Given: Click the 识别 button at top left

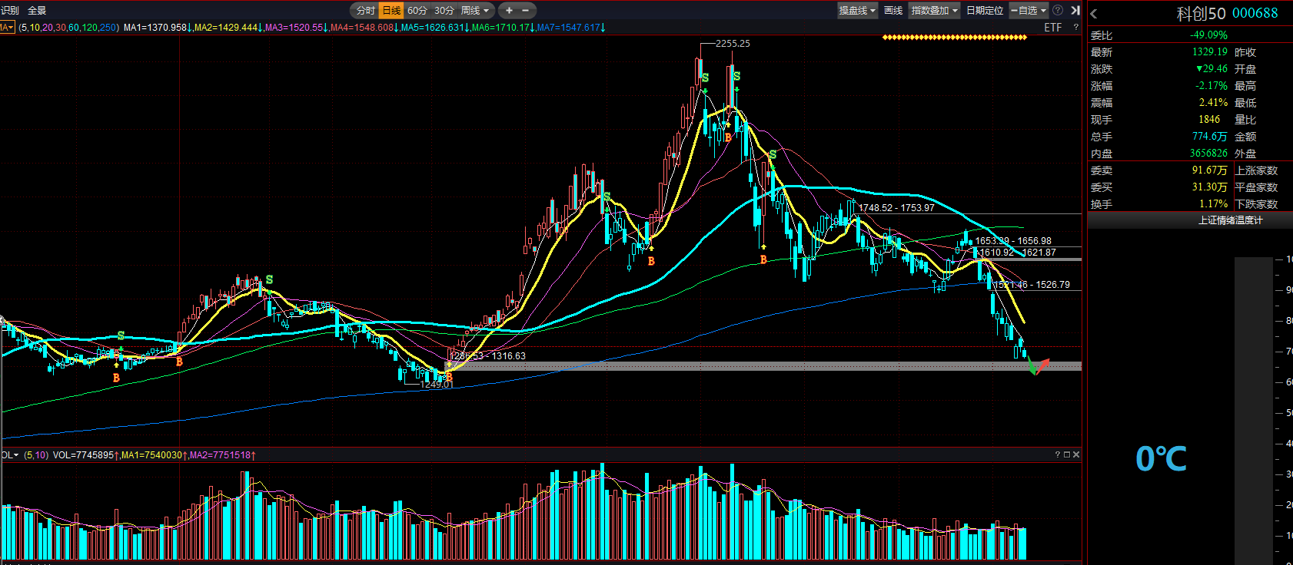Looking at the screenshot, I should coord(10,11).
